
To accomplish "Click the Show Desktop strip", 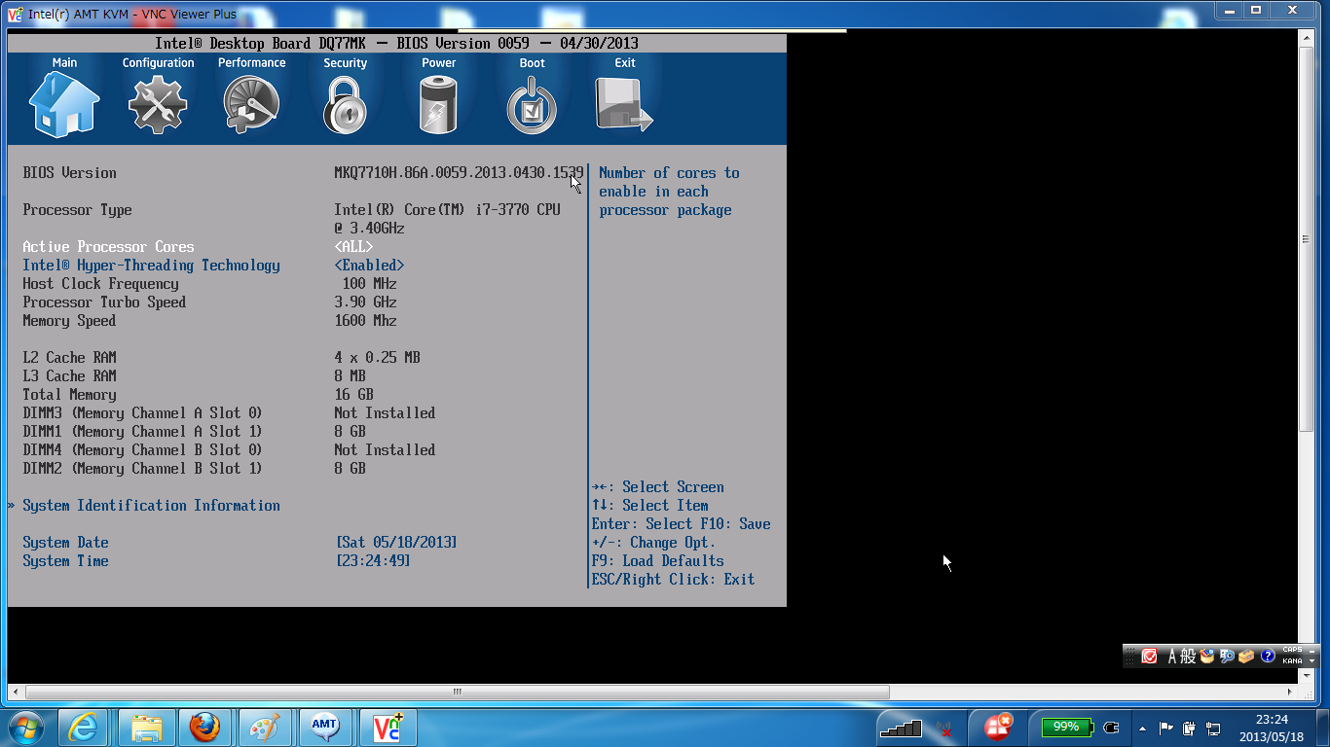I will coord(1323,727).
